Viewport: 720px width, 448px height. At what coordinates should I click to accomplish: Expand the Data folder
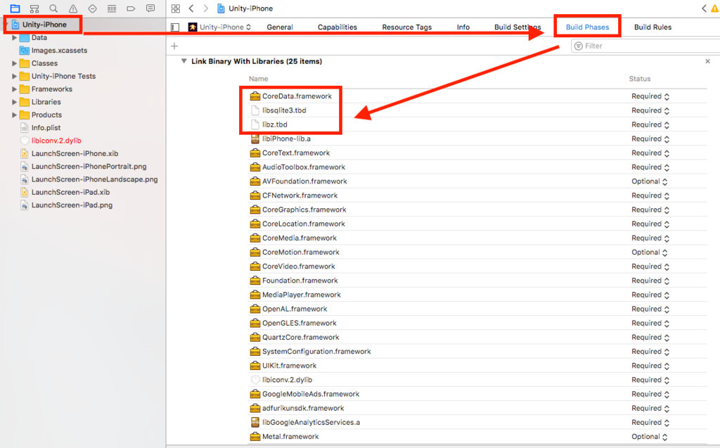point(14,38)
